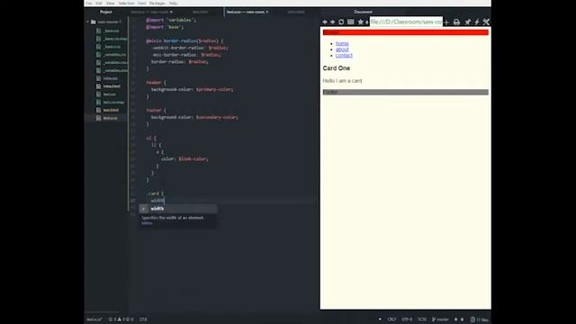Go forward in the browser preview pane
Image resolution: width=576 pixels, height=324 pixels.
tap(332, 22)
